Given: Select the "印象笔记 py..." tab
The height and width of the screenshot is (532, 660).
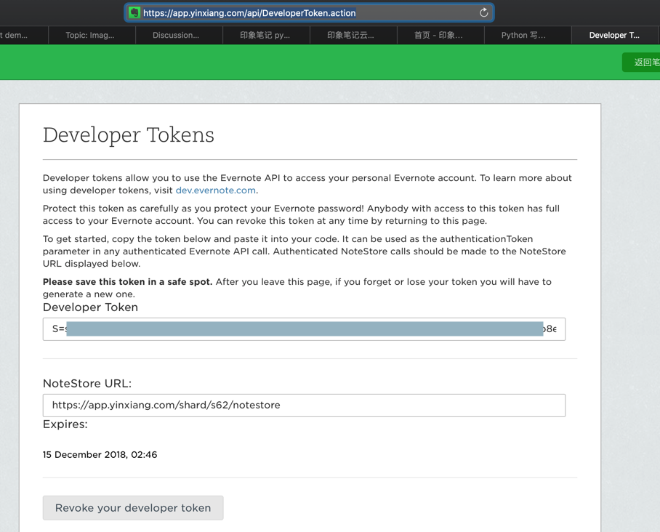Looking at the screenshot, I should tap(265, 35).
